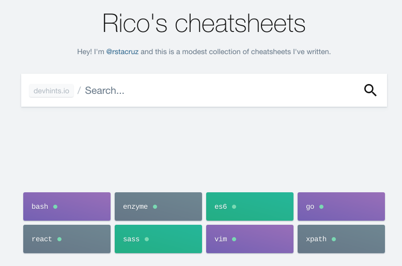Open the vim cheatsheet tile

(x=250, y=239)
